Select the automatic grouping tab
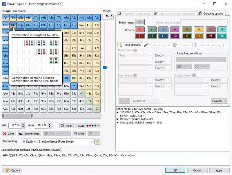The height and width of the screenshot is (175, 232). 208,45
